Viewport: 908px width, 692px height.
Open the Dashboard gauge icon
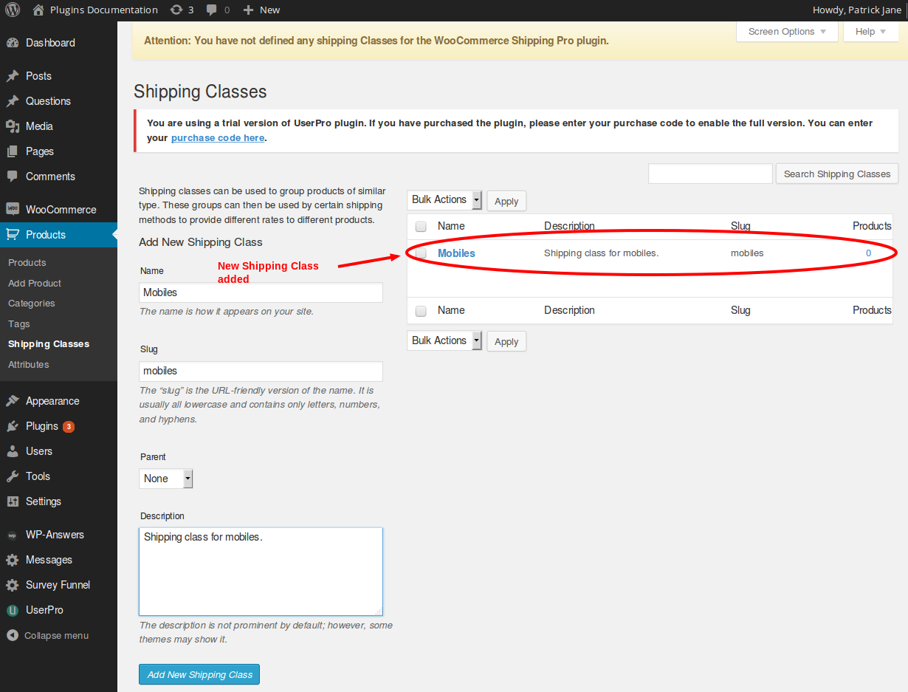(13, 43)
